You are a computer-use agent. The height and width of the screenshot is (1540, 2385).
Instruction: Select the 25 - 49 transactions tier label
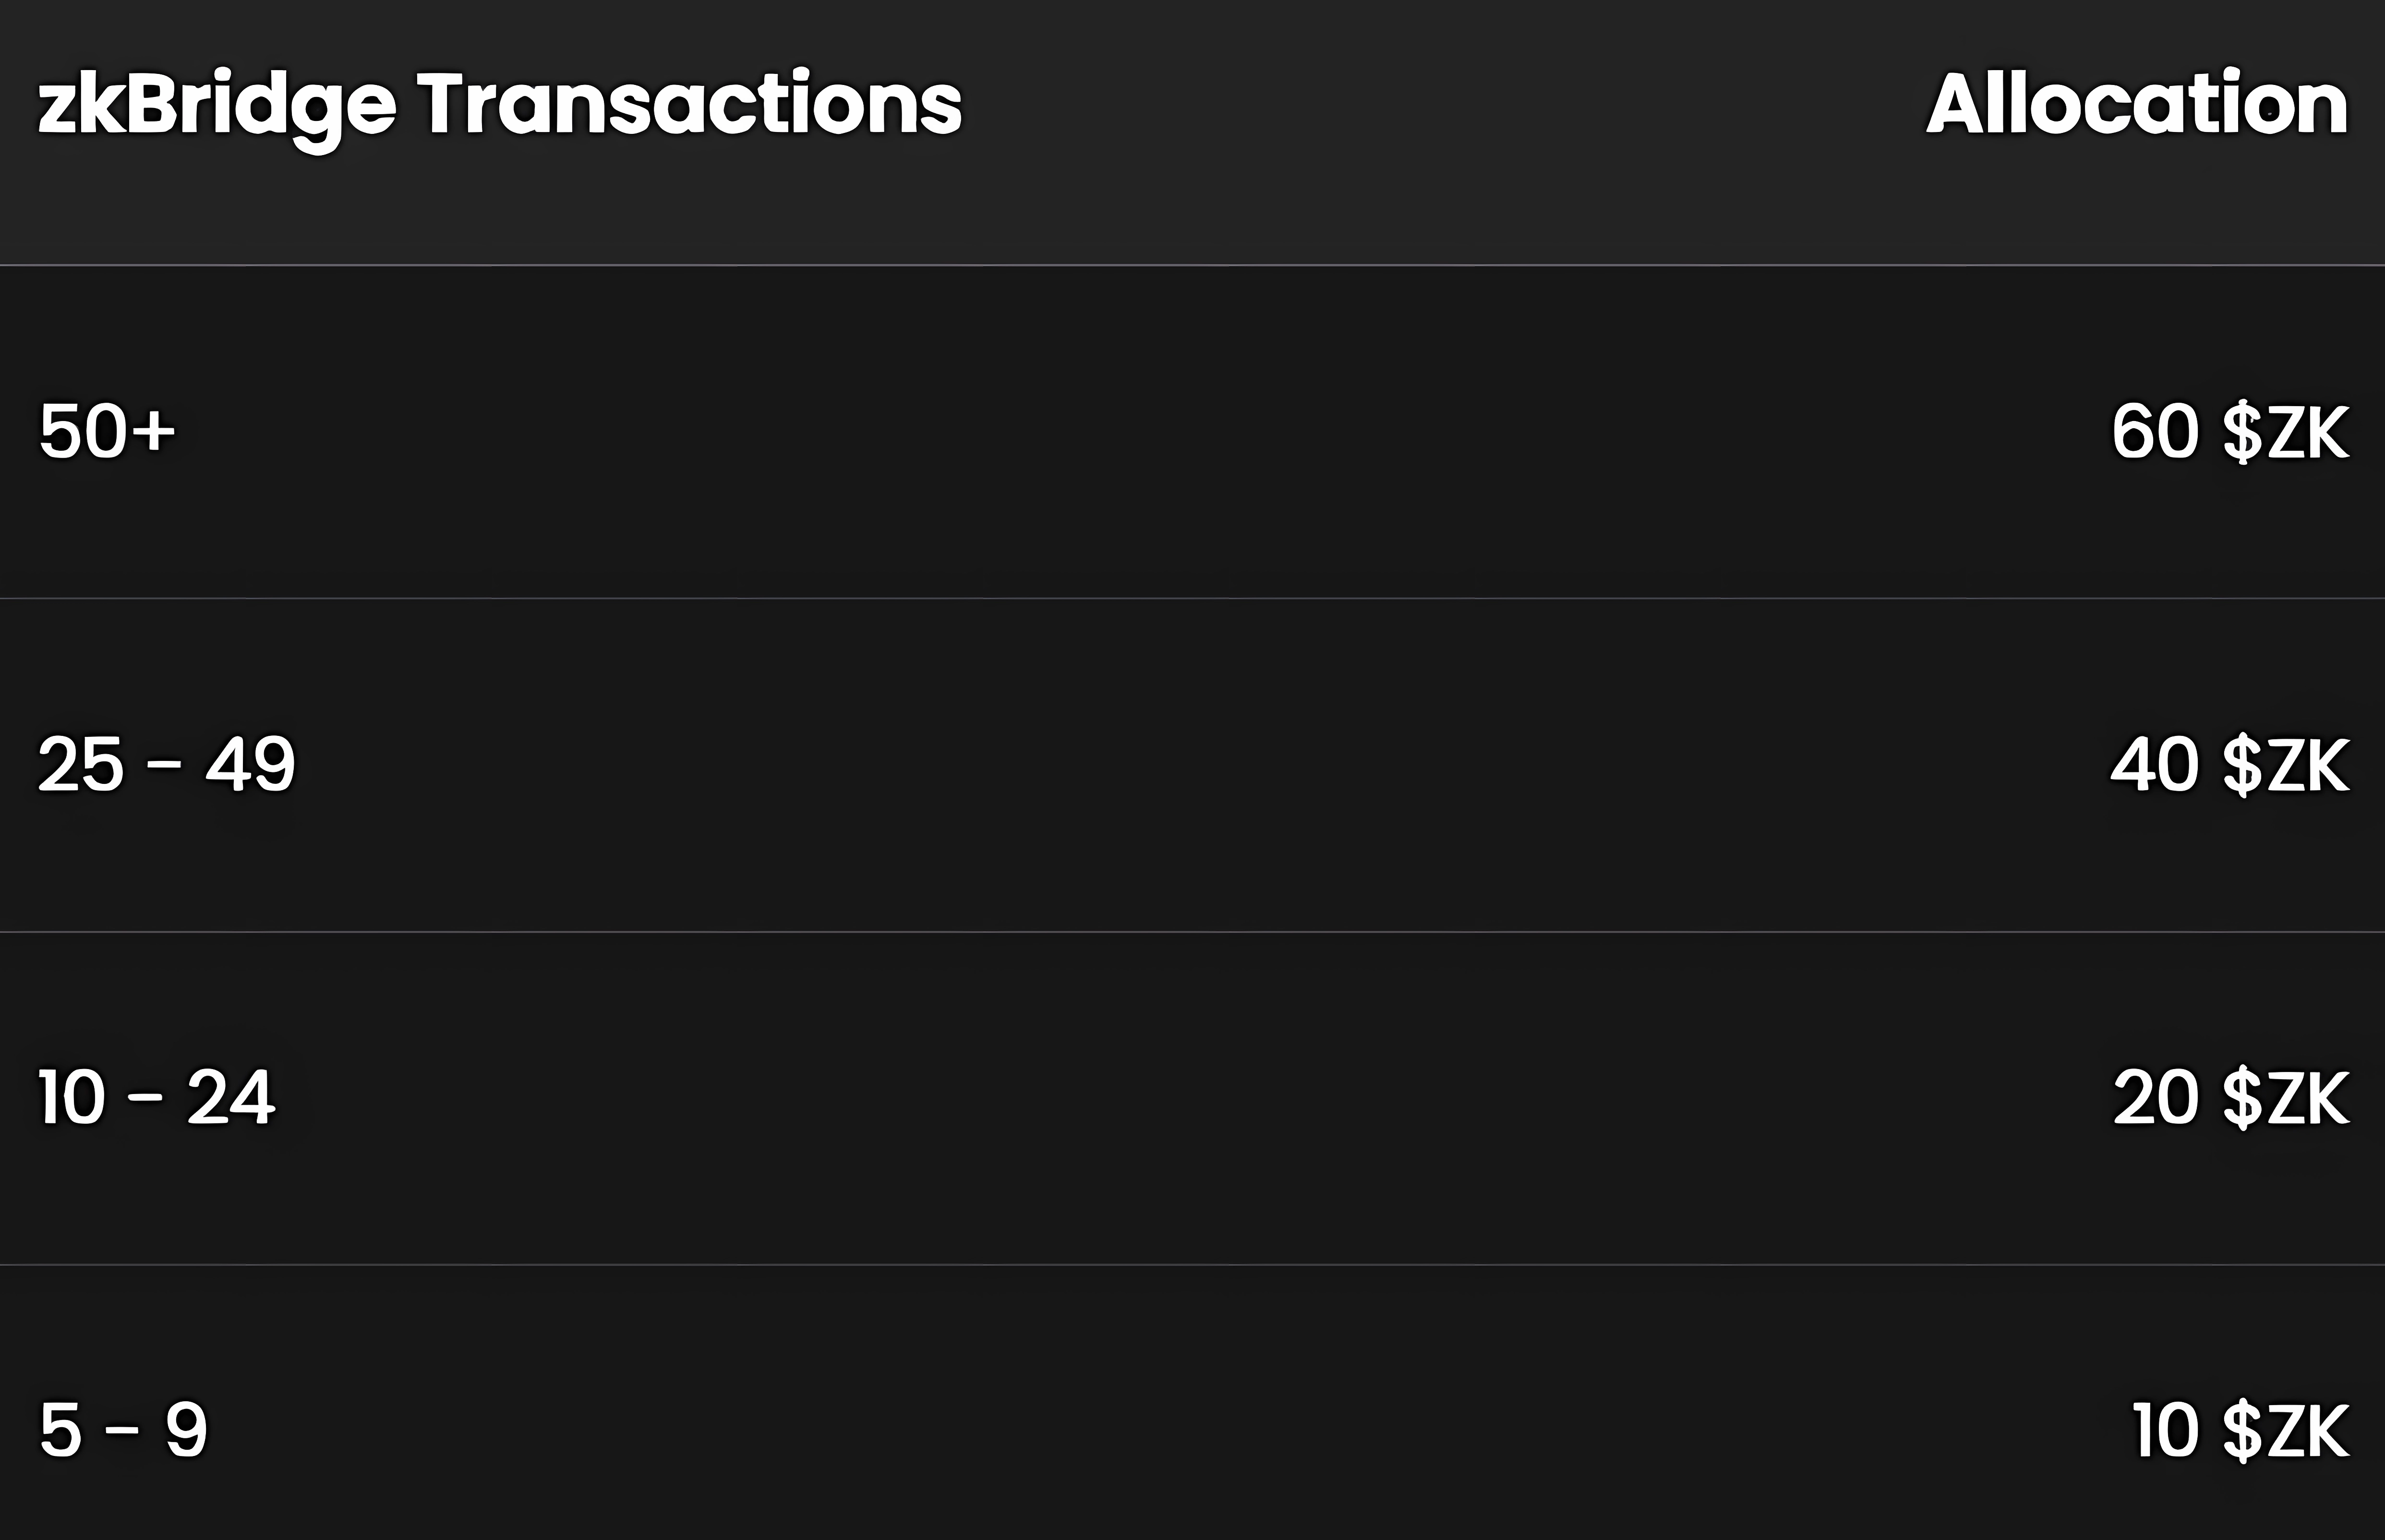click(x=166, y=765)
